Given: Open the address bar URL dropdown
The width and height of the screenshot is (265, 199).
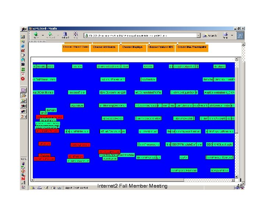Looking at the screenshot, I should [x=198, y=35].
